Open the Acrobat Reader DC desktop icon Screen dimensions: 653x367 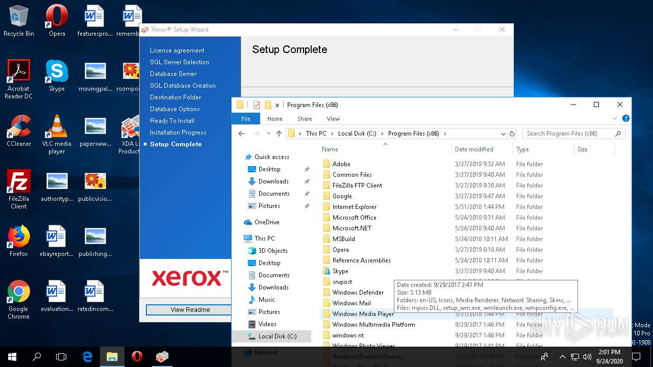pyautogui.click(x=19, y=80)
